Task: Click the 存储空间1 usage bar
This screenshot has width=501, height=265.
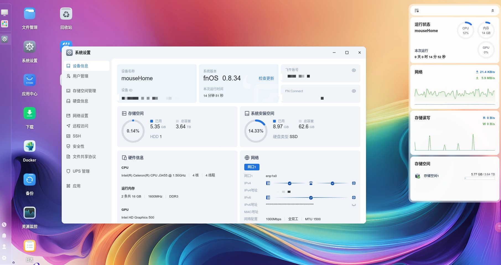Action: [x=480, y=178]
